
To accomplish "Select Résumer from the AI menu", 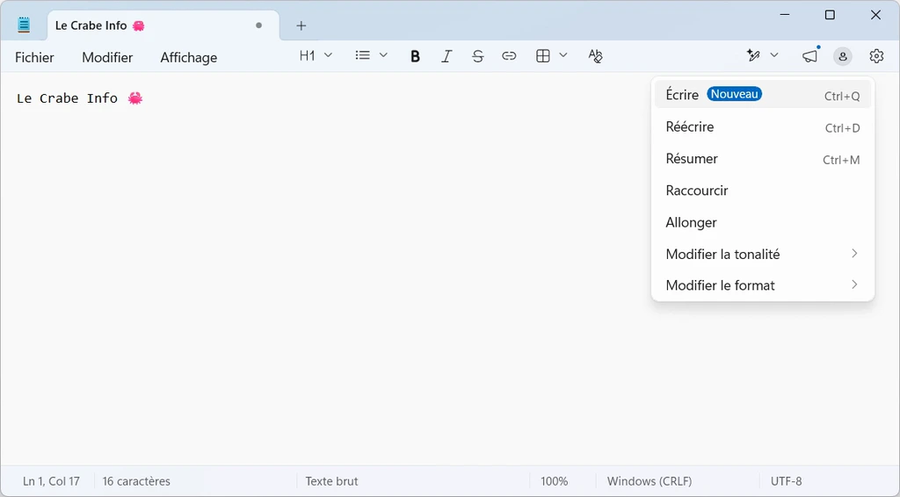I will [692, 159].
